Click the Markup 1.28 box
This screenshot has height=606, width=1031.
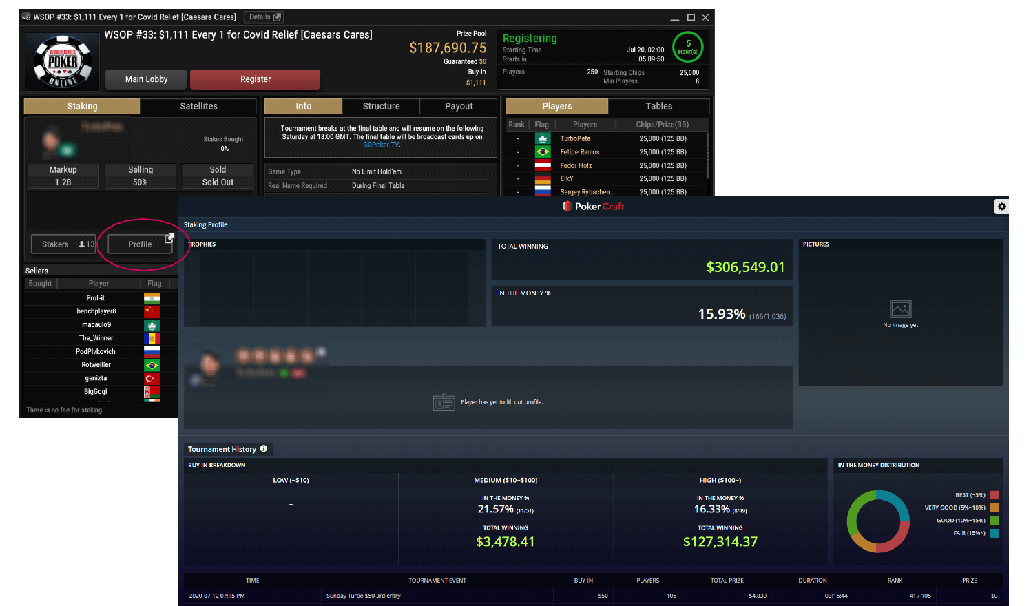(x=63, y=176)
